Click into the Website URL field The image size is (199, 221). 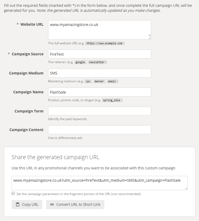tap(99, 30)
